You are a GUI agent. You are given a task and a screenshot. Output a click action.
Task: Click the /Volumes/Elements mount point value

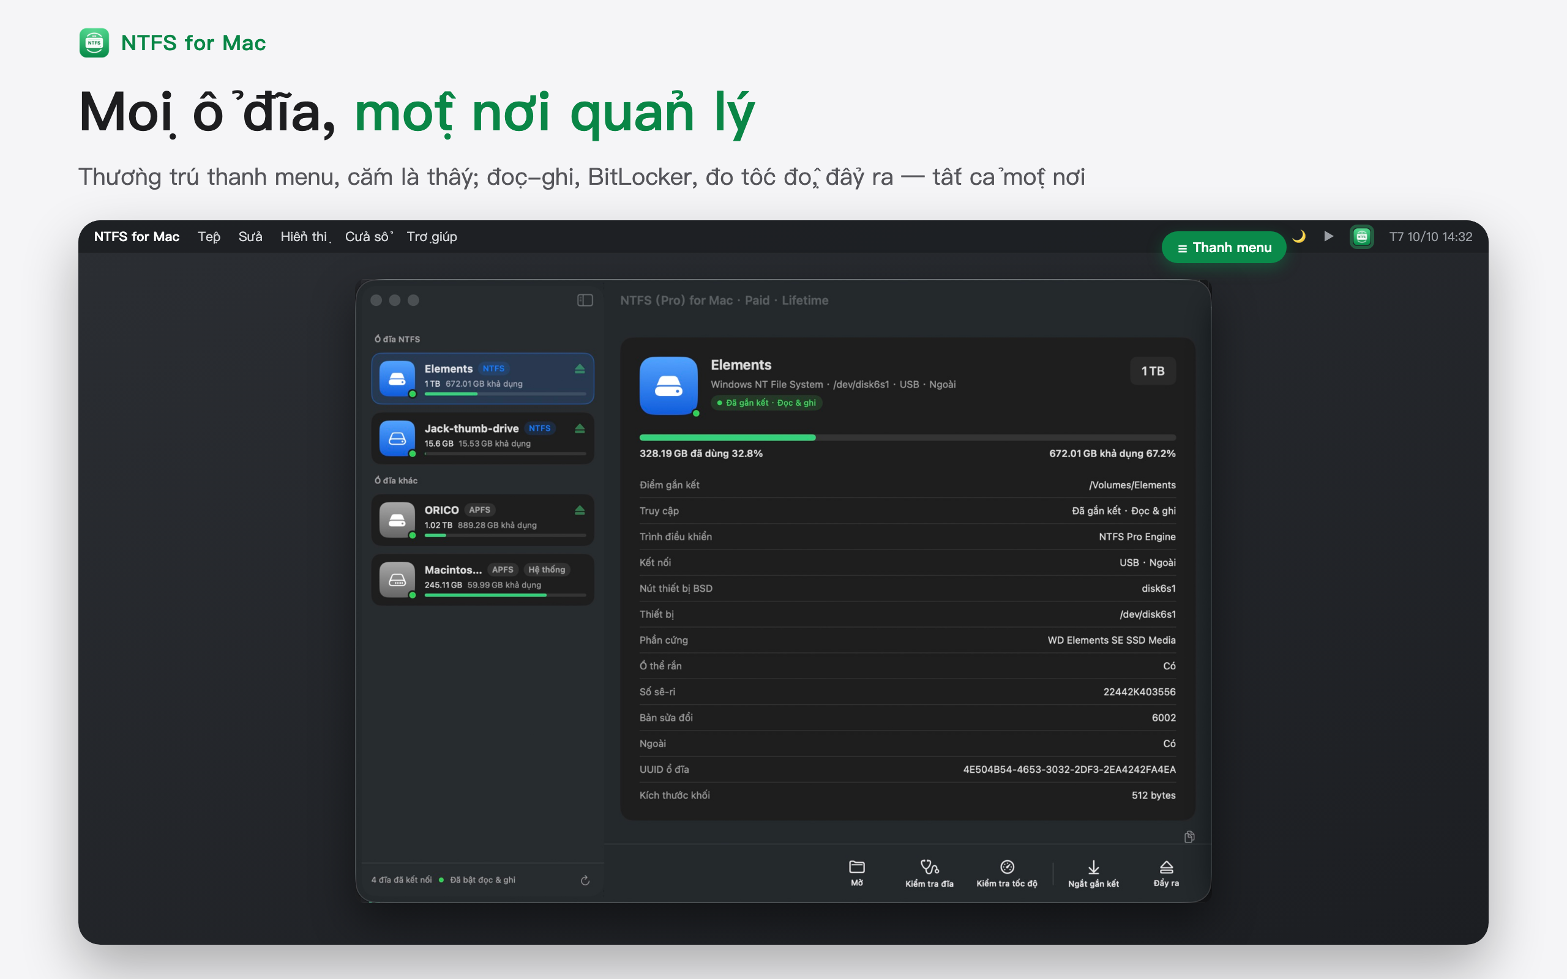[x=1132, y=485]
